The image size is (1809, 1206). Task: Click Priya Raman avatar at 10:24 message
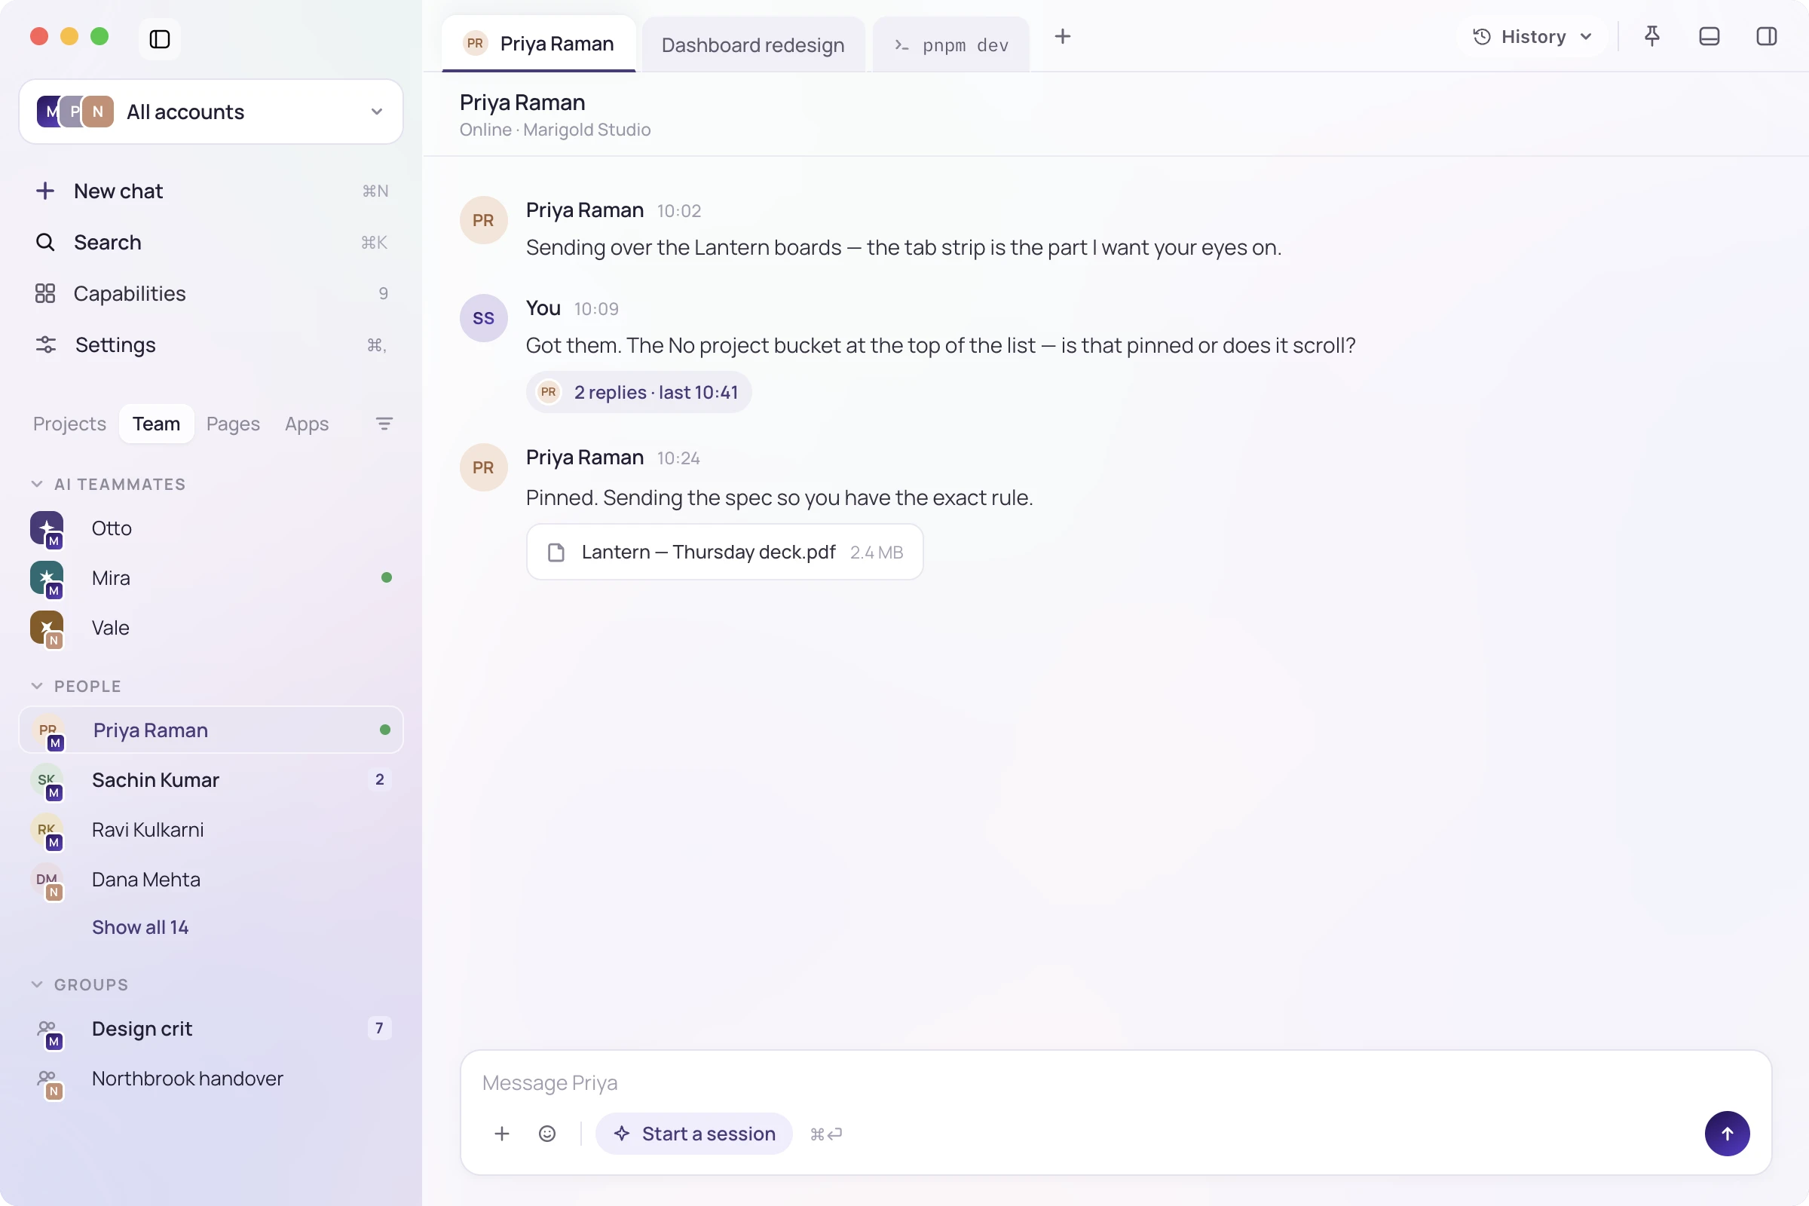(483, 467)
